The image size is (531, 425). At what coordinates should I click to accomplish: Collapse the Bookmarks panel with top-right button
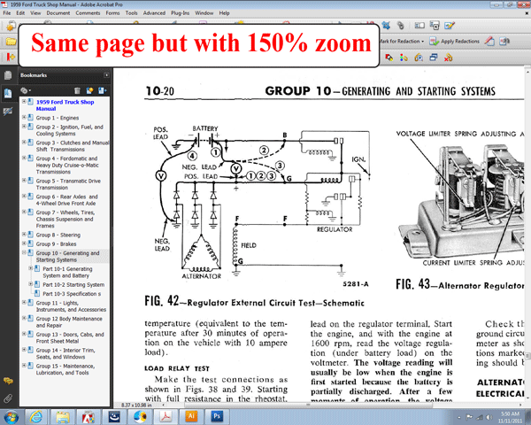(106, 75)
